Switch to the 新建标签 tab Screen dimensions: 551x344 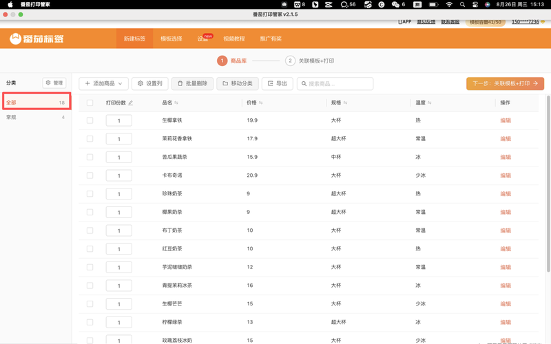[x=134, y=39]
